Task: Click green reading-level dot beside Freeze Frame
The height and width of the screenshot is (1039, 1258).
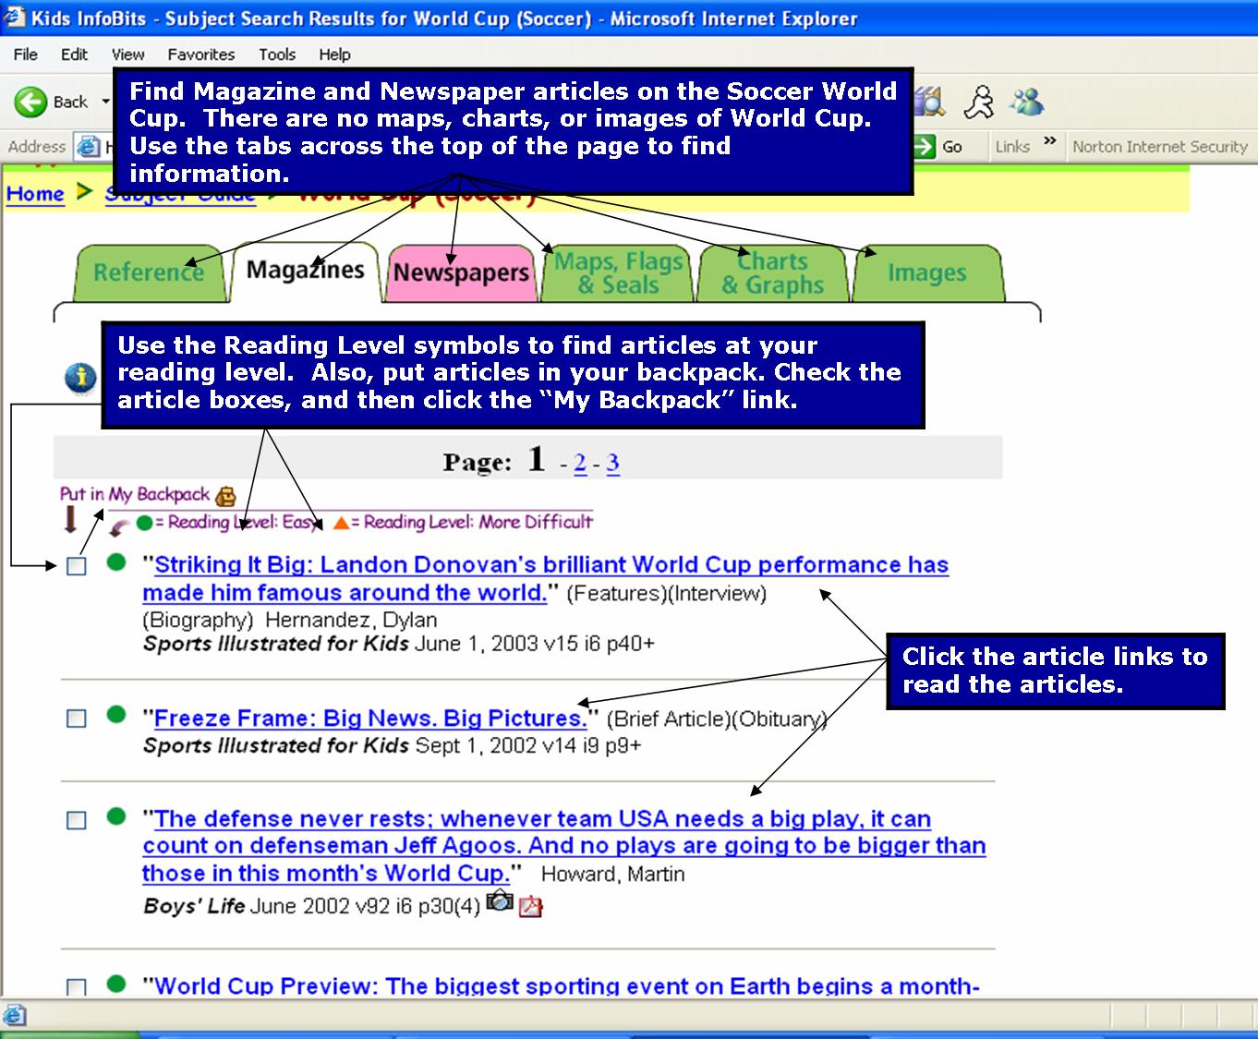Action: pyautogui.click(x=115, y=714)
